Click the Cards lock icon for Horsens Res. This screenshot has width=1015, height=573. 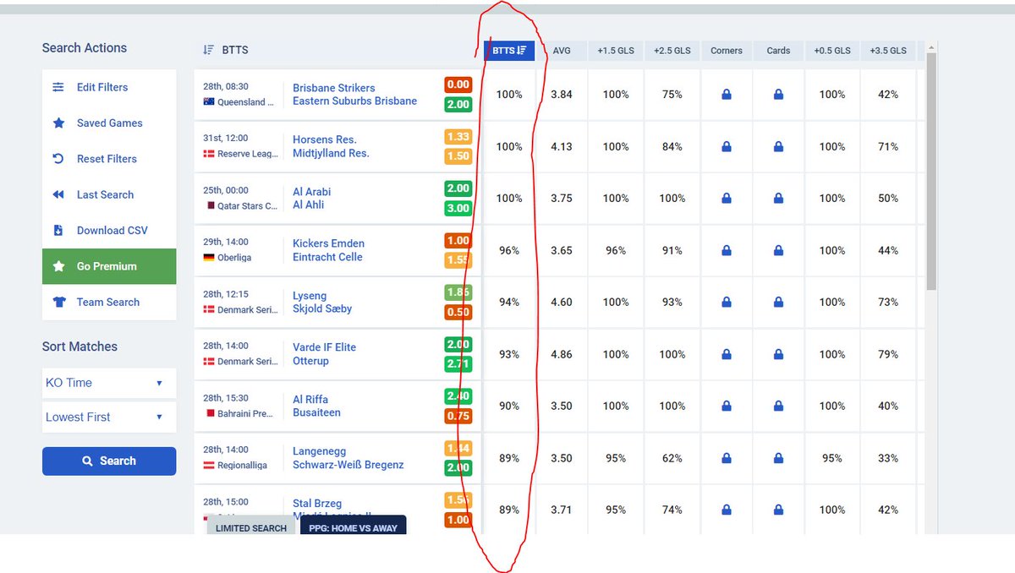[778, 147]
